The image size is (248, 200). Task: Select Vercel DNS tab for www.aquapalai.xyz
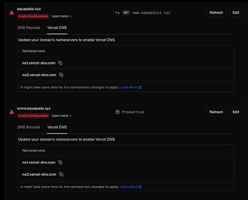tap(57, 127)
